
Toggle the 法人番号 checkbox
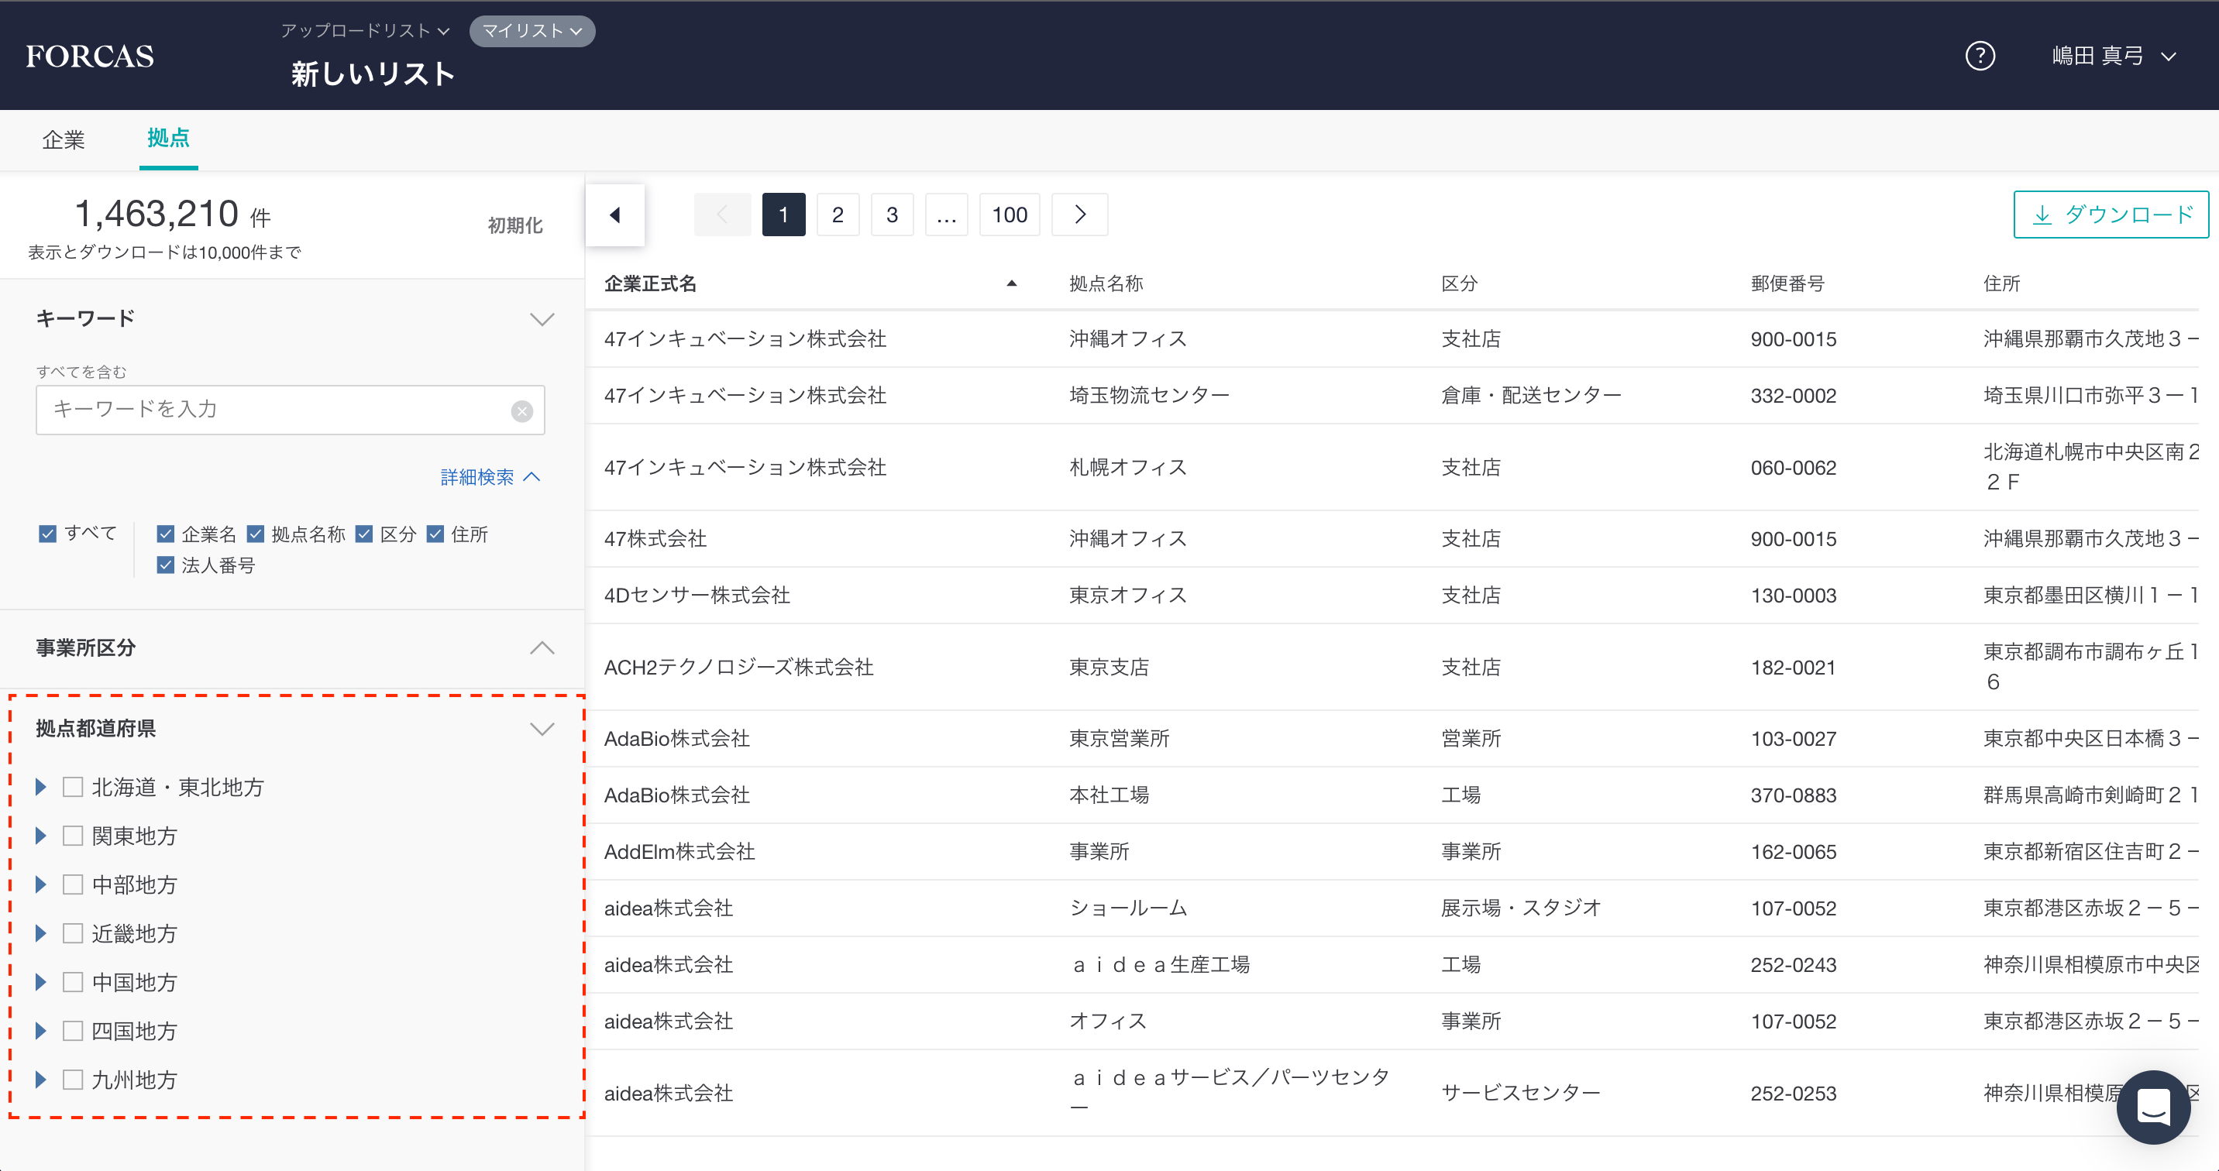tap(167, 565)
